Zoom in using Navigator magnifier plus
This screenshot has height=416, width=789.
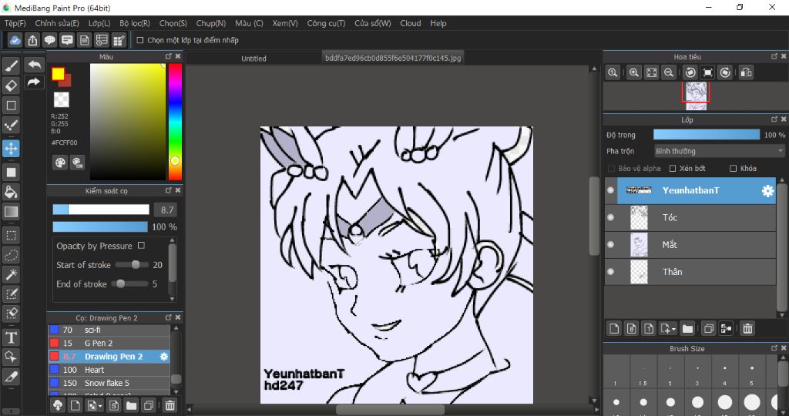[634, 72]
